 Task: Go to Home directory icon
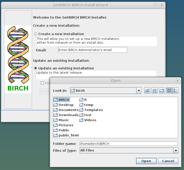[155, 91]
